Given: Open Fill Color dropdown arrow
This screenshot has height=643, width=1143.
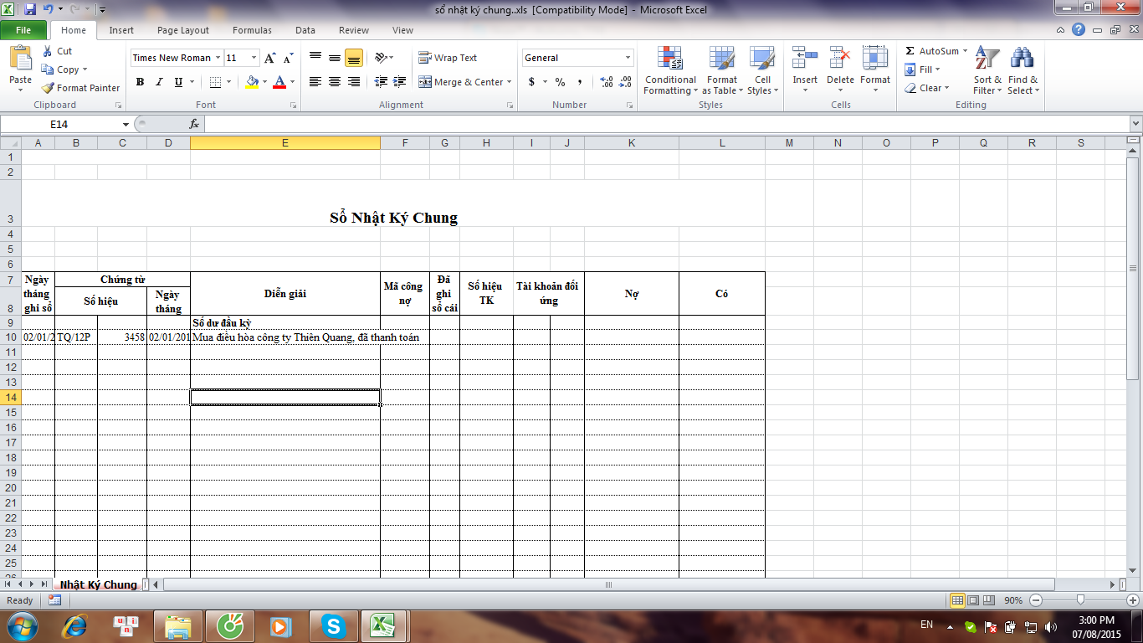Looking at the screenshot, I should 264,82.
